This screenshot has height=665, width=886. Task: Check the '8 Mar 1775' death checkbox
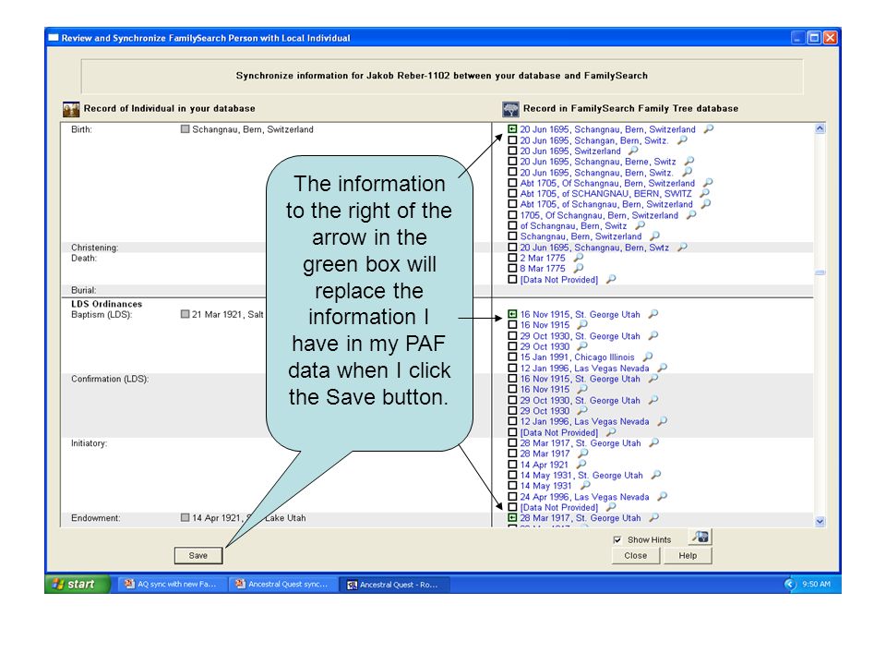point(512,269)
